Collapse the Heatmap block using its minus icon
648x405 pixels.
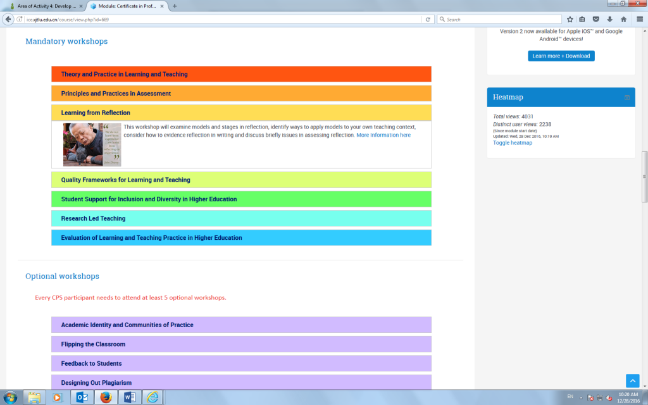[627, 97]
